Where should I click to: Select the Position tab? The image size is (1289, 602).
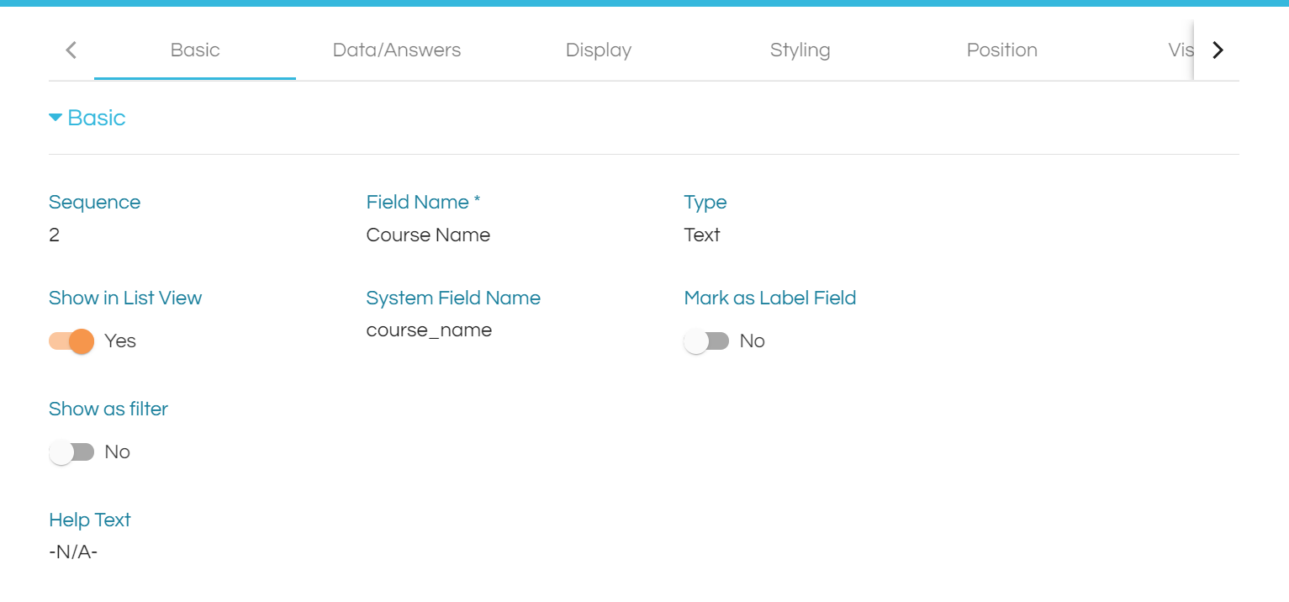click(1001, 50)
